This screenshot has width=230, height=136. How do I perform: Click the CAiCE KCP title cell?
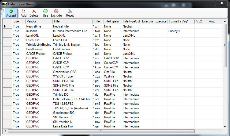(72, 63)
